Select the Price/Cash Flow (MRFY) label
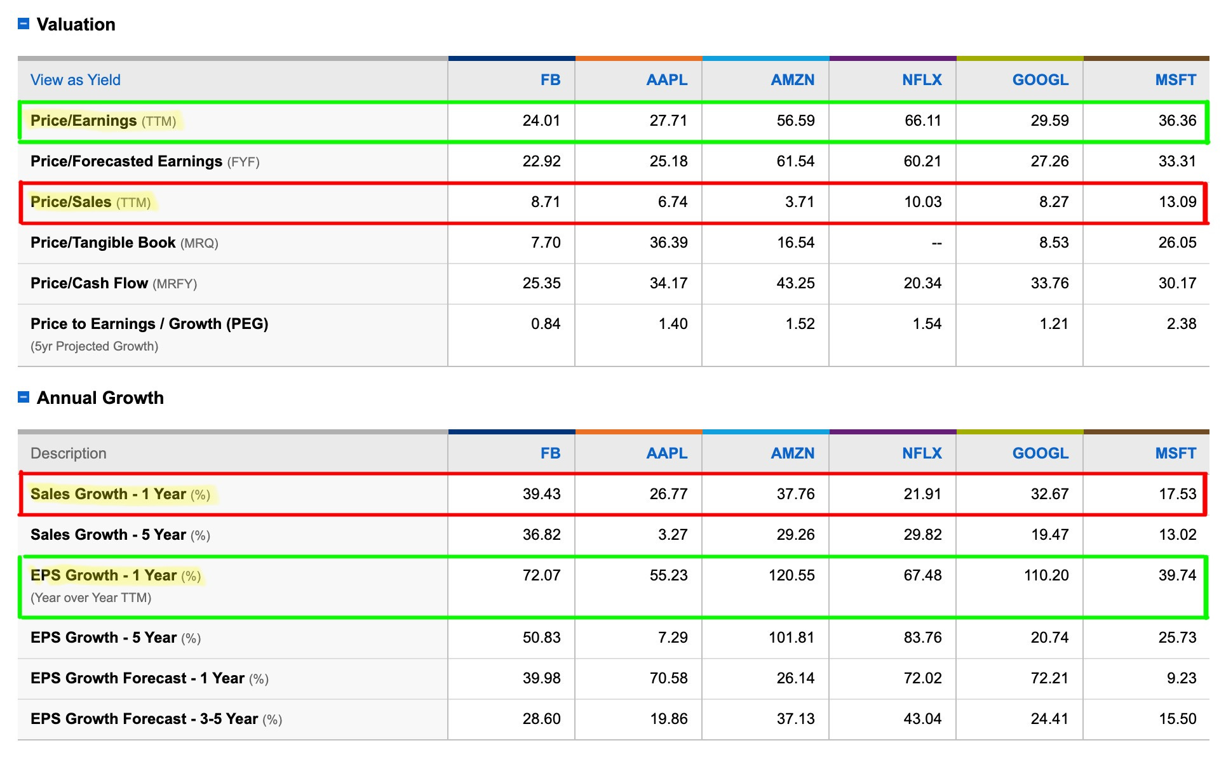Screen dimensions: 1226x757 point(114,283)
